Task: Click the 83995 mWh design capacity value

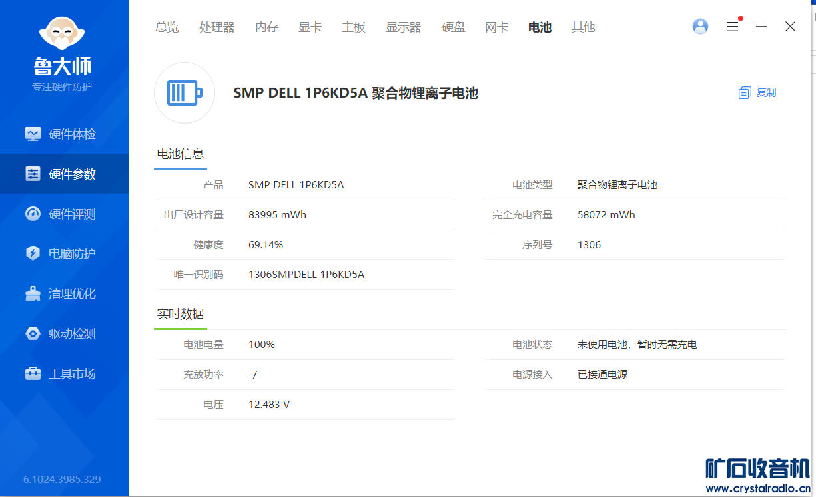Action: (277, 215)
